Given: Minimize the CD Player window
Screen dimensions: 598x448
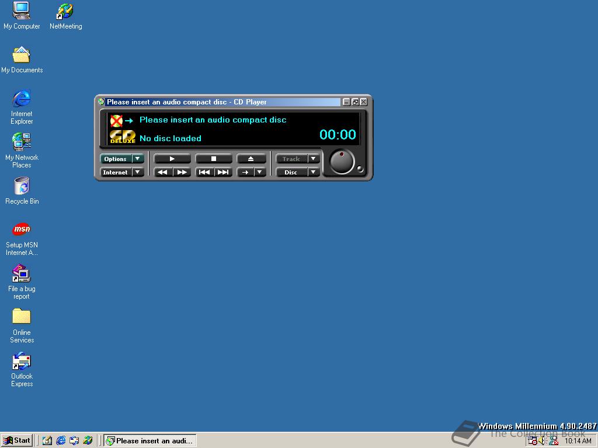Looking at the screenshot, I should tap(346, 101).
